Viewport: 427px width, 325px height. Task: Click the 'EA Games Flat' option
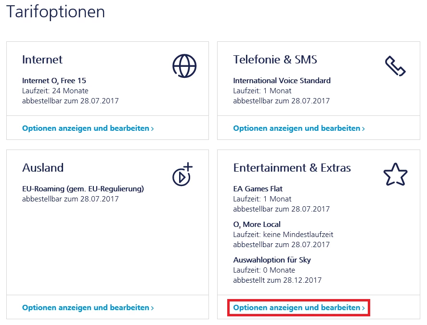(258, 188)
